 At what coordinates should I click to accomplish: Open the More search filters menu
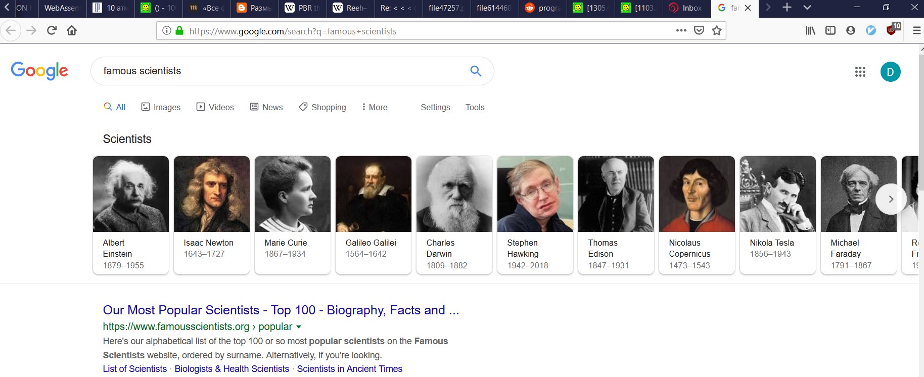375,107
